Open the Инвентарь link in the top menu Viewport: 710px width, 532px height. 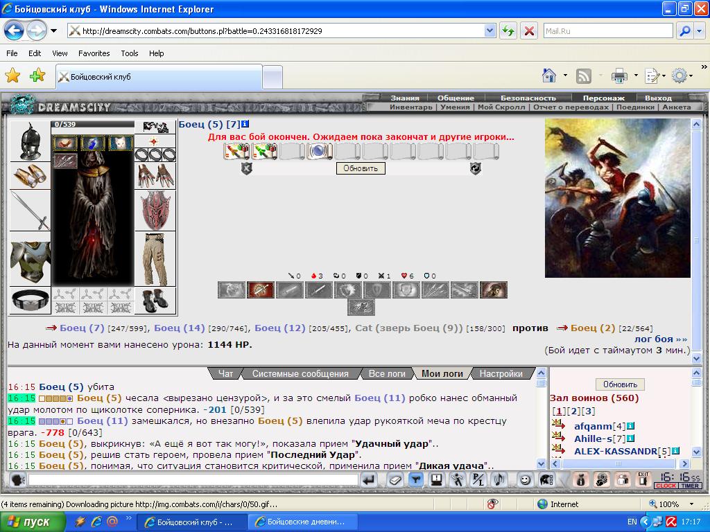(x=410, y=107)
